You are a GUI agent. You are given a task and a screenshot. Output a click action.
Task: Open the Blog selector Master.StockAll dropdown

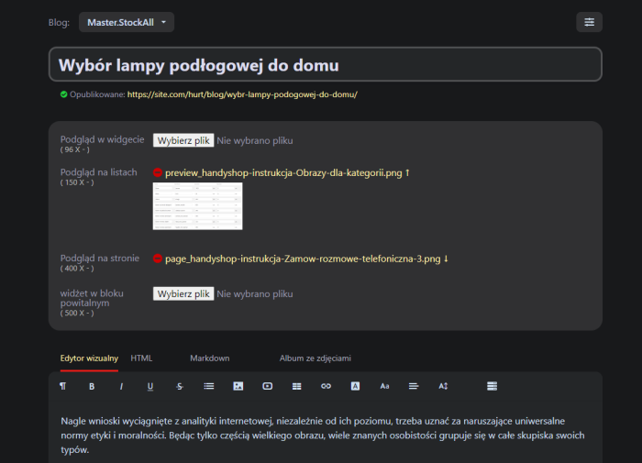[x=127, y=22]
